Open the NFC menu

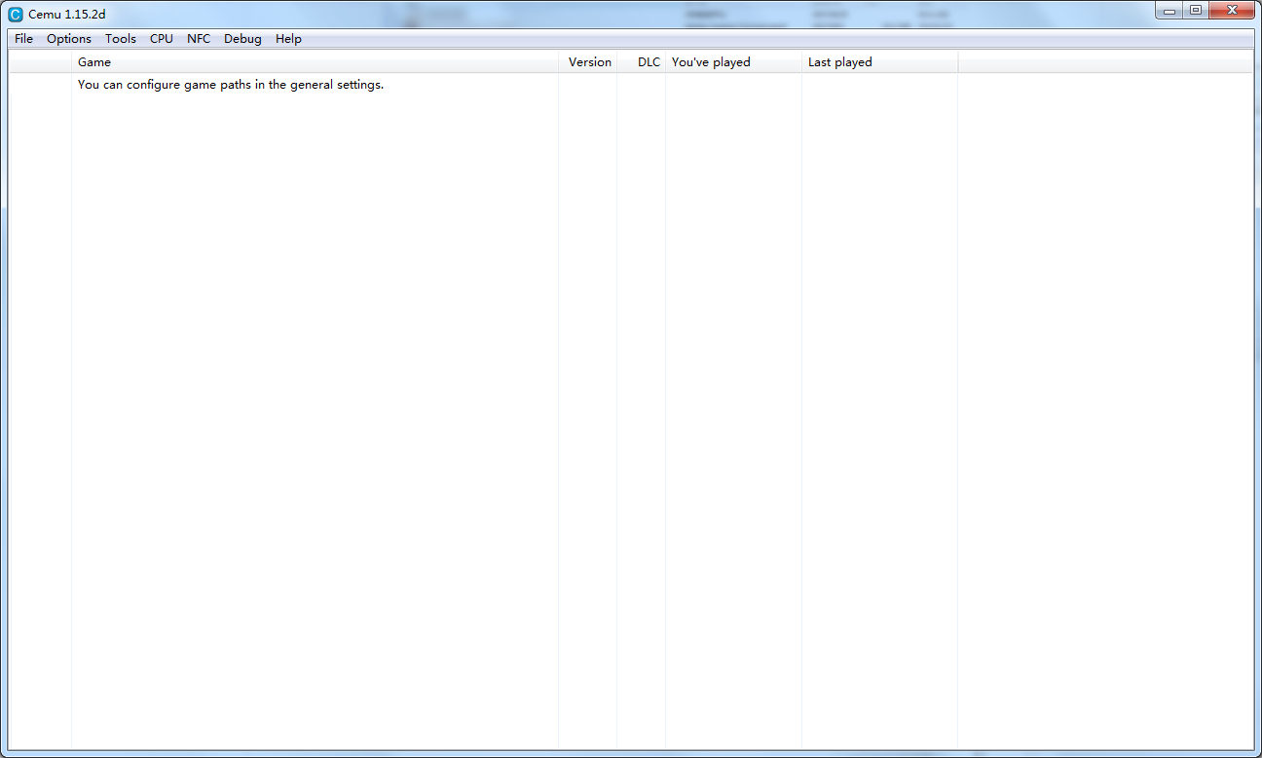pyautogui.click(x=199, y=39)
